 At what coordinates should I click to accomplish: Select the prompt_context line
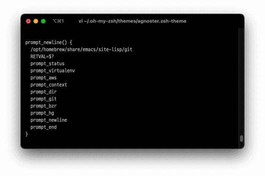pyautogui.click(x=49, y=85)
